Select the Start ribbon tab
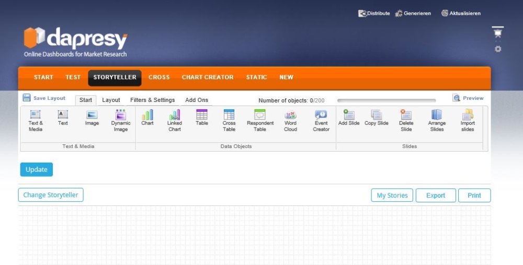The width and height of the screenshot is (523, 265). 86,100
